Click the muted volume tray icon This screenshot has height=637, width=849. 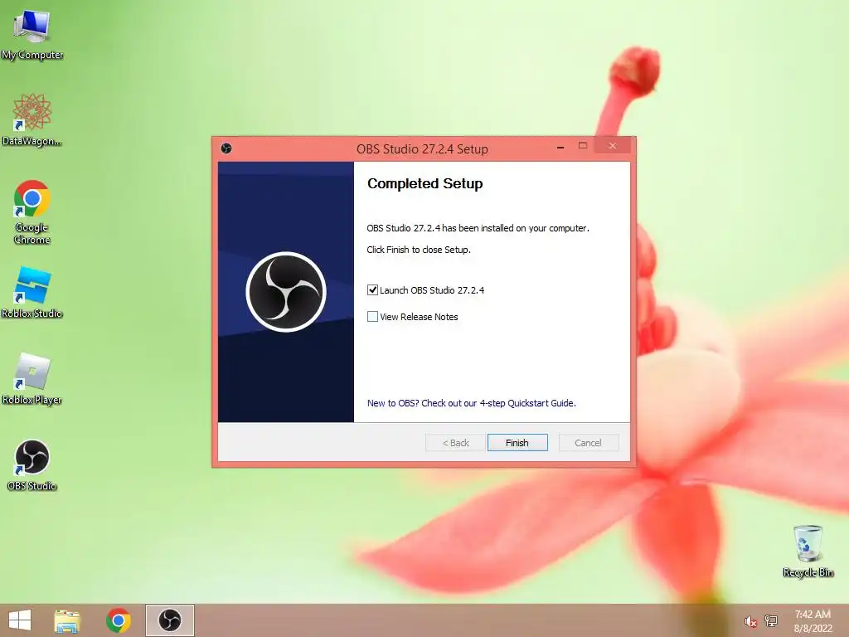[x=750, y=621]
